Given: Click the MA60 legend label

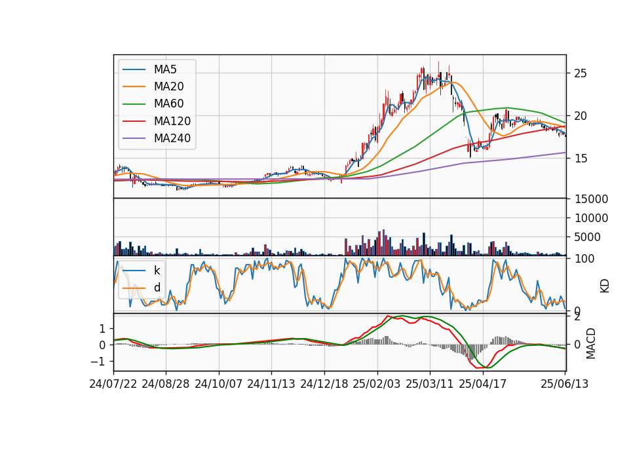Looking at the screenshot, I should tap(168, 104).
